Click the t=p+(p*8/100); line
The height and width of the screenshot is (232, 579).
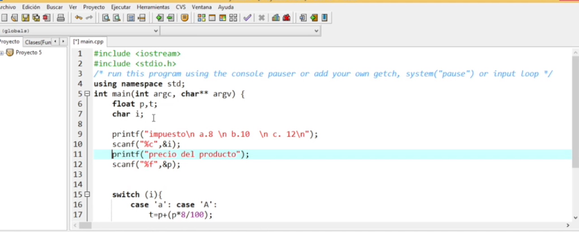[181, 215]
